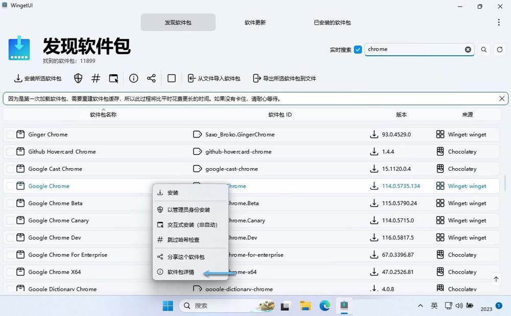This screenshot has width=511, height=316.
Task: Open the Windows Start button
Action: pyautogui.click(x=168, y=306)
